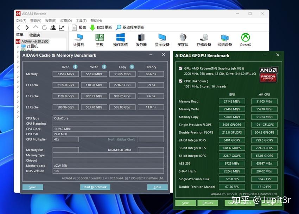Click Start Benchmark in Cache & Memory window
Image resolution: width=299 pixels, height=214 pixels.
coord(95,187)
